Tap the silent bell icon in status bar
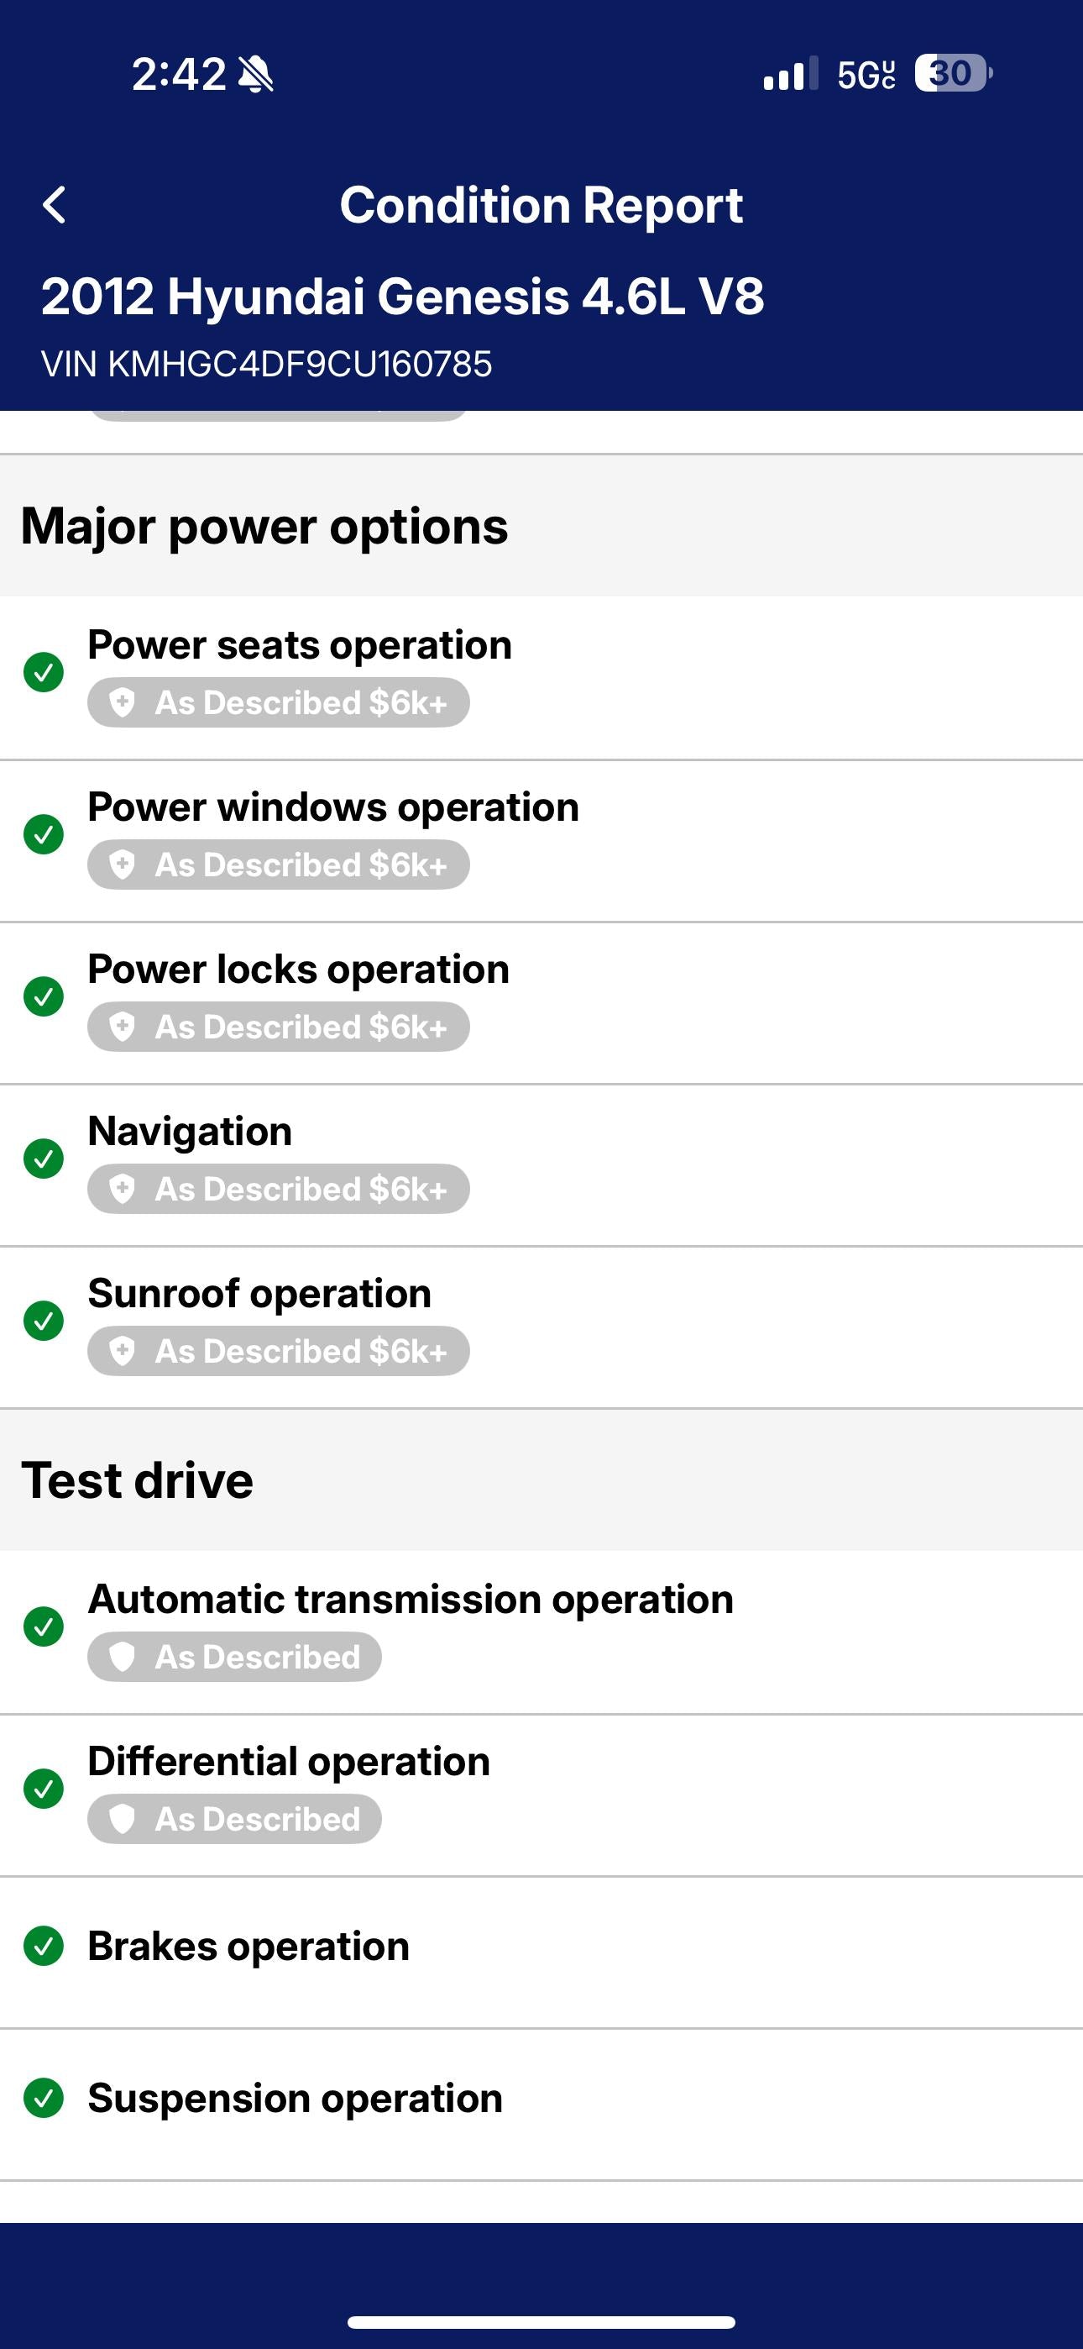This screenshot has width=1083, height=2349. click(x=256, y=74)
